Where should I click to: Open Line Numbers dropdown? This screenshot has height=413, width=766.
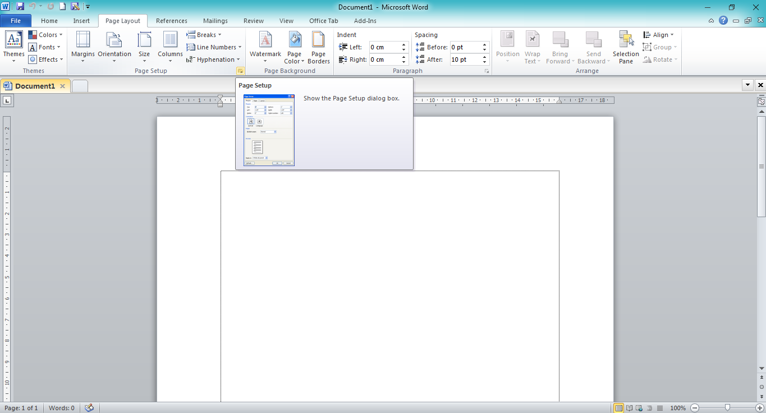tap(214, 47)
